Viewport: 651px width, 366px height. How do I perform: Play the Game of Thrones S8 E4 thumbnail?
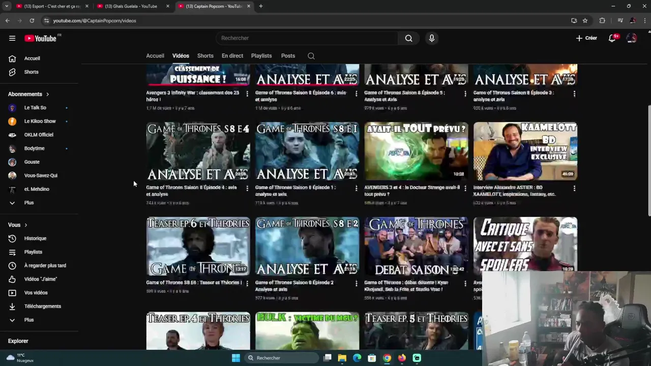pos(198,151)
